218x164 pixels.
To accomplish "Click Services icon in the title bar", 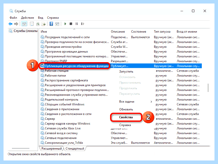I will pyautogui.click(x=11, y=11).
